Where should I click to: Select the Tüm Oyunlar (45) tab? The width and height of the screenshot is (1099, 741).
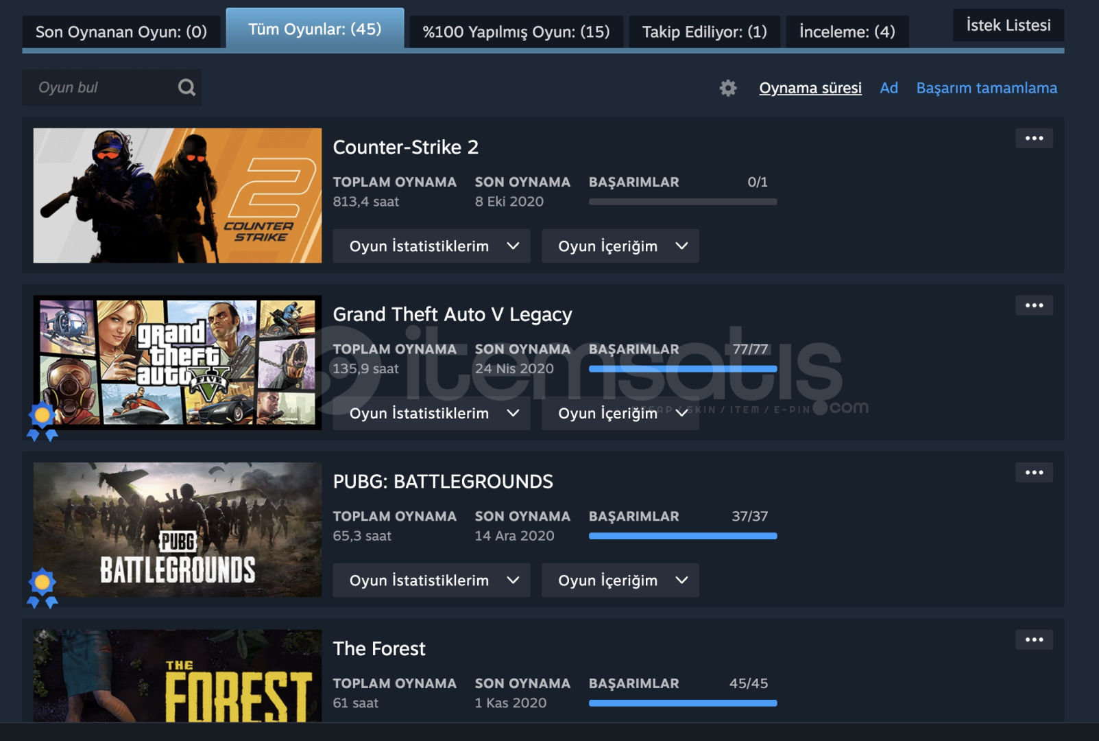coord(315,29)
